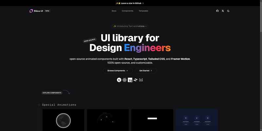
Task: Click the X (Twitter) icon in header
Action: 223,11
